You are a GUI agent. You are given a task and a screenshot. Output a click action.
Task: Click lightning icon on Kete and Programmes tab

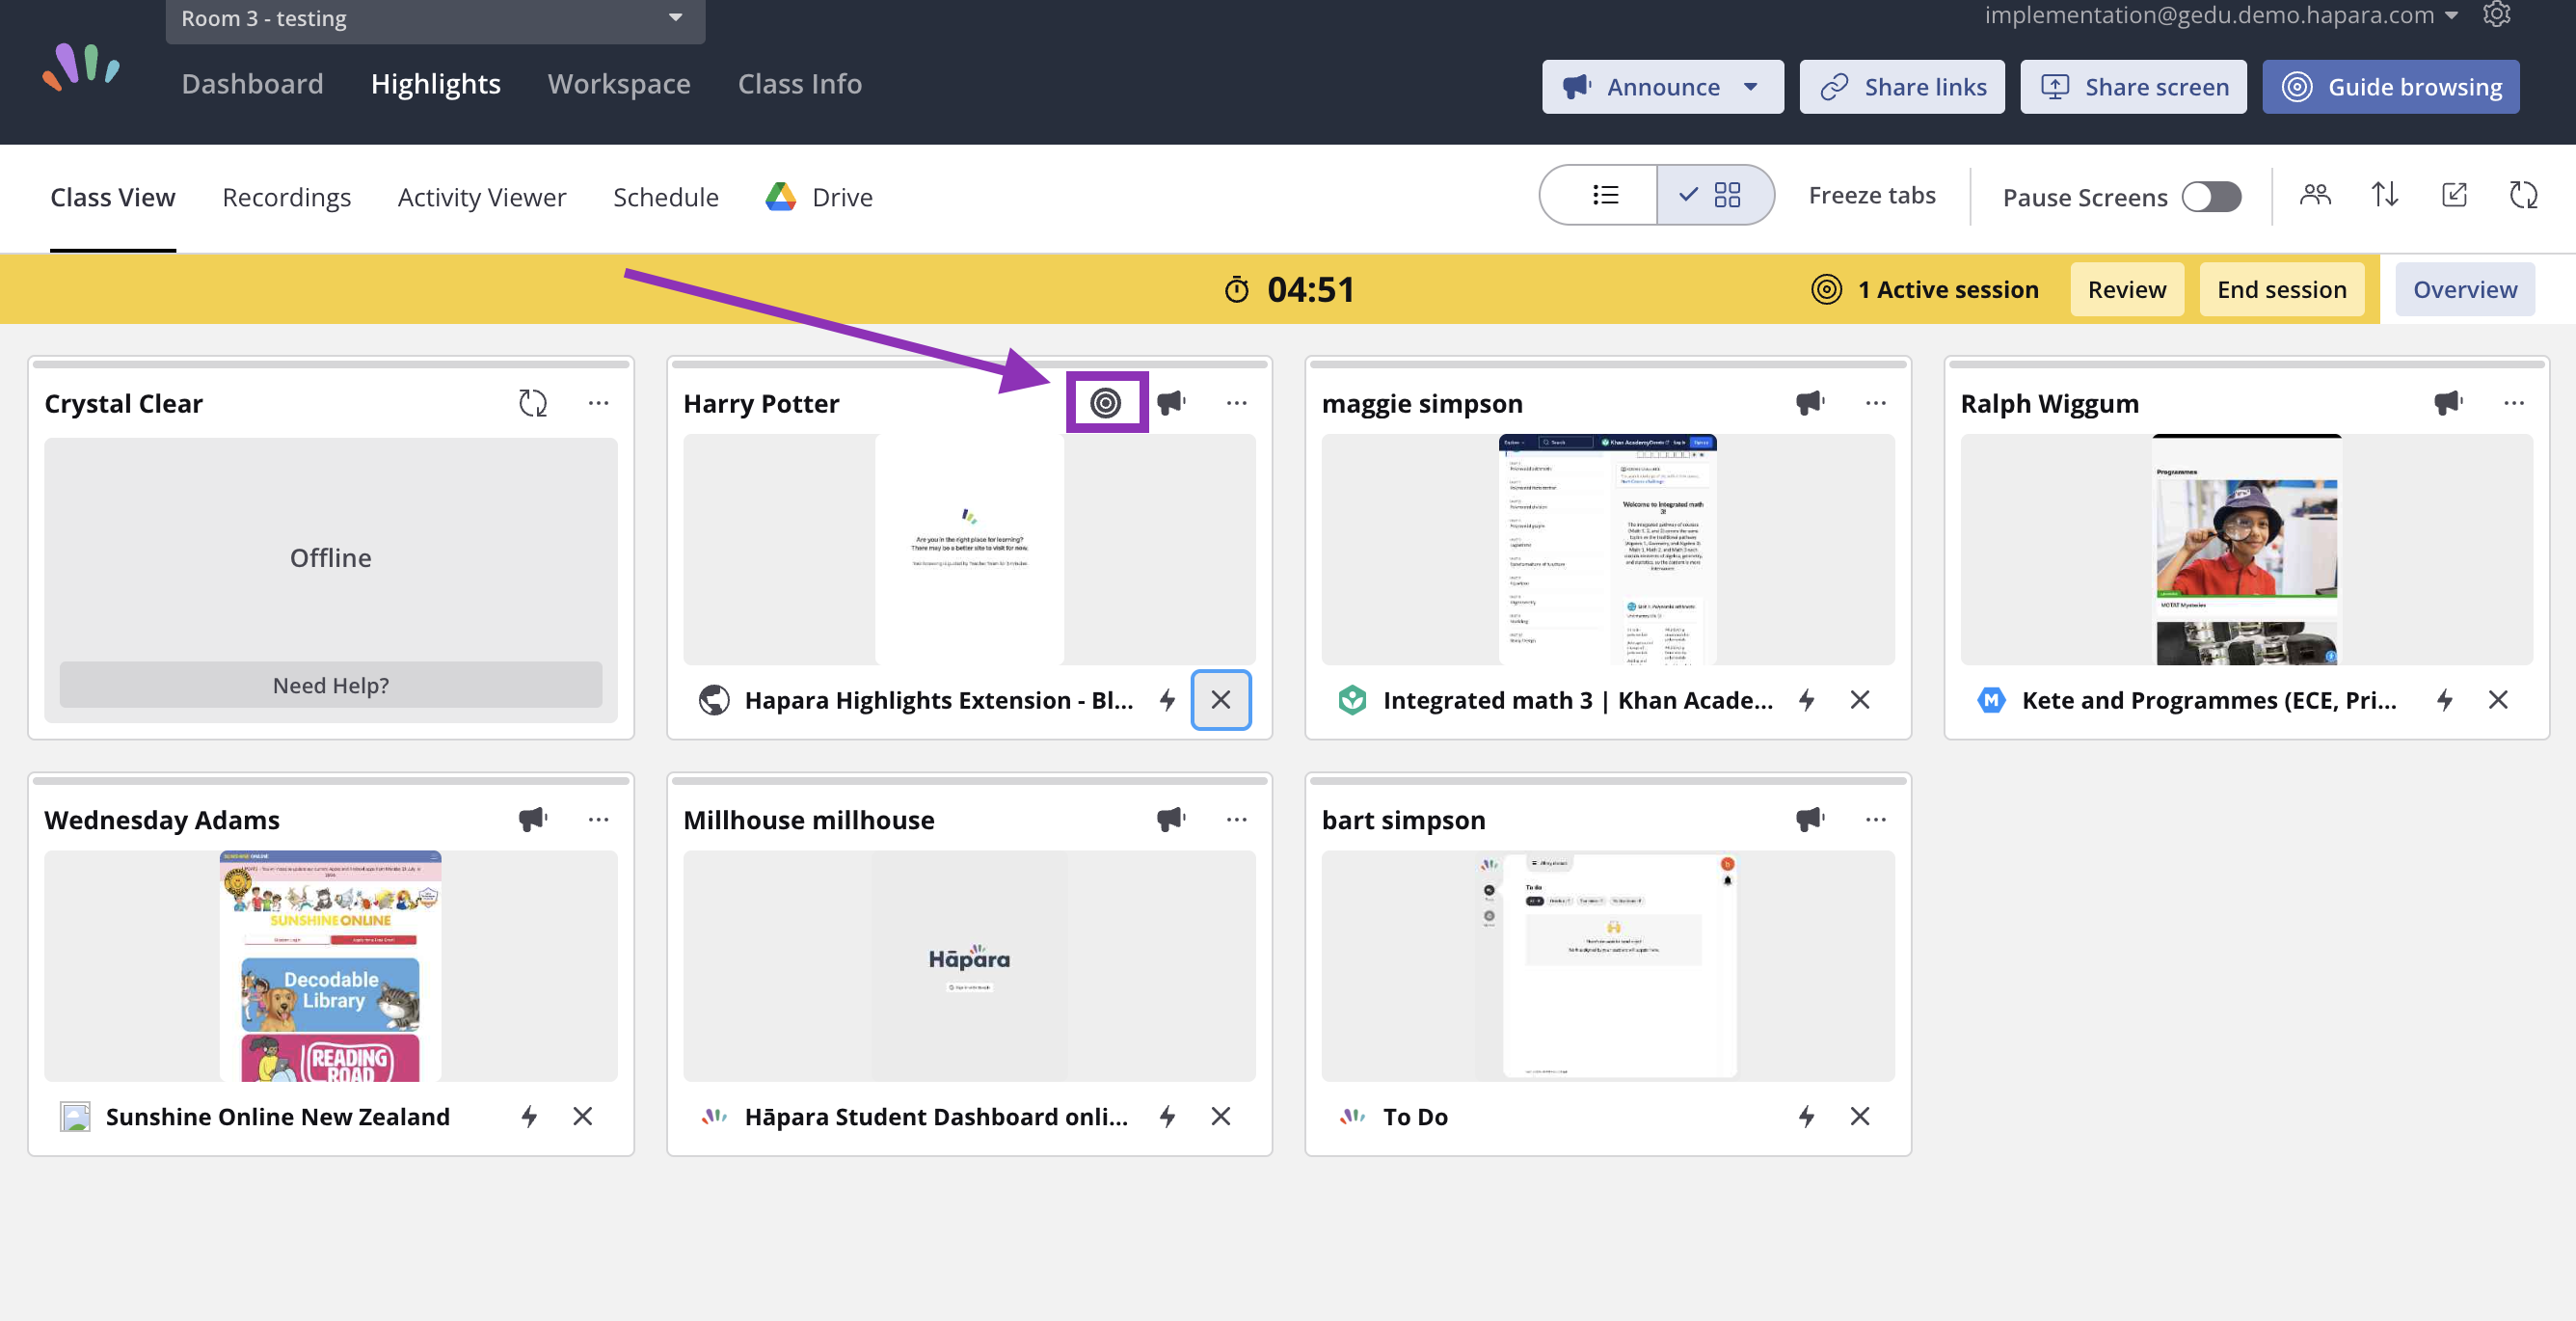(x=2444, y=700)
